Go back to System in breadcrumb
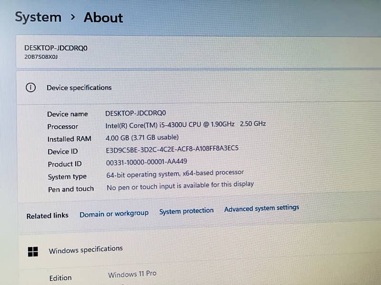Viewport: 381px width, 285px height. coord(38,18)
